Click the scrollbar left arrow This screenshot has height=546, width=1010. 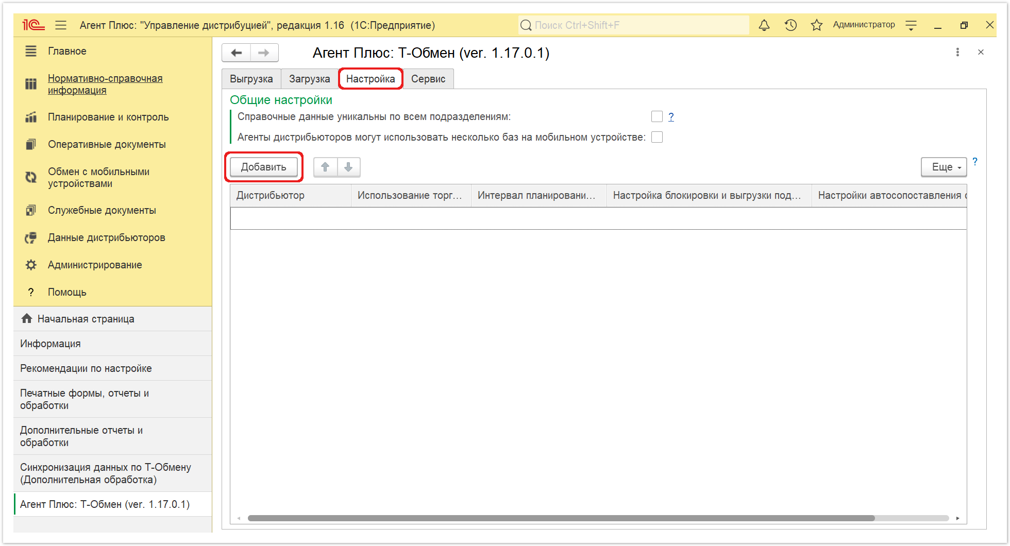(239, 518)
